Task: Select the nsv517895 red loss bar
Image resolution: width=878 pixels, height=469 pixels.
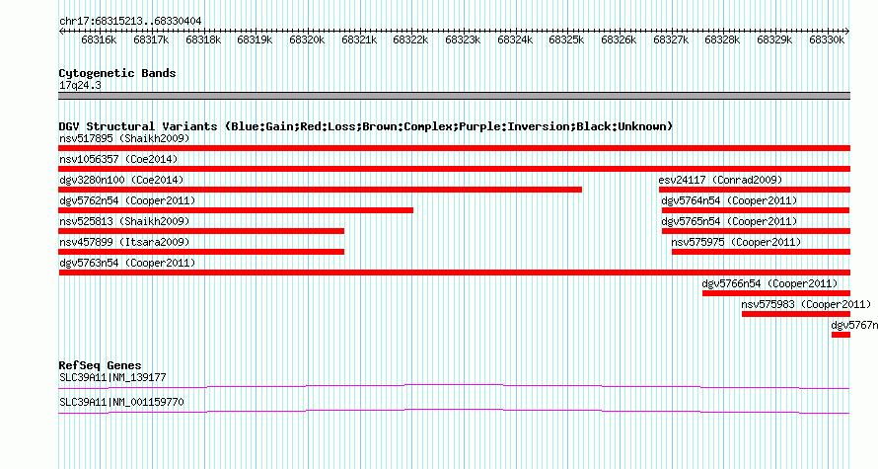Action: (x=454, y=148)
